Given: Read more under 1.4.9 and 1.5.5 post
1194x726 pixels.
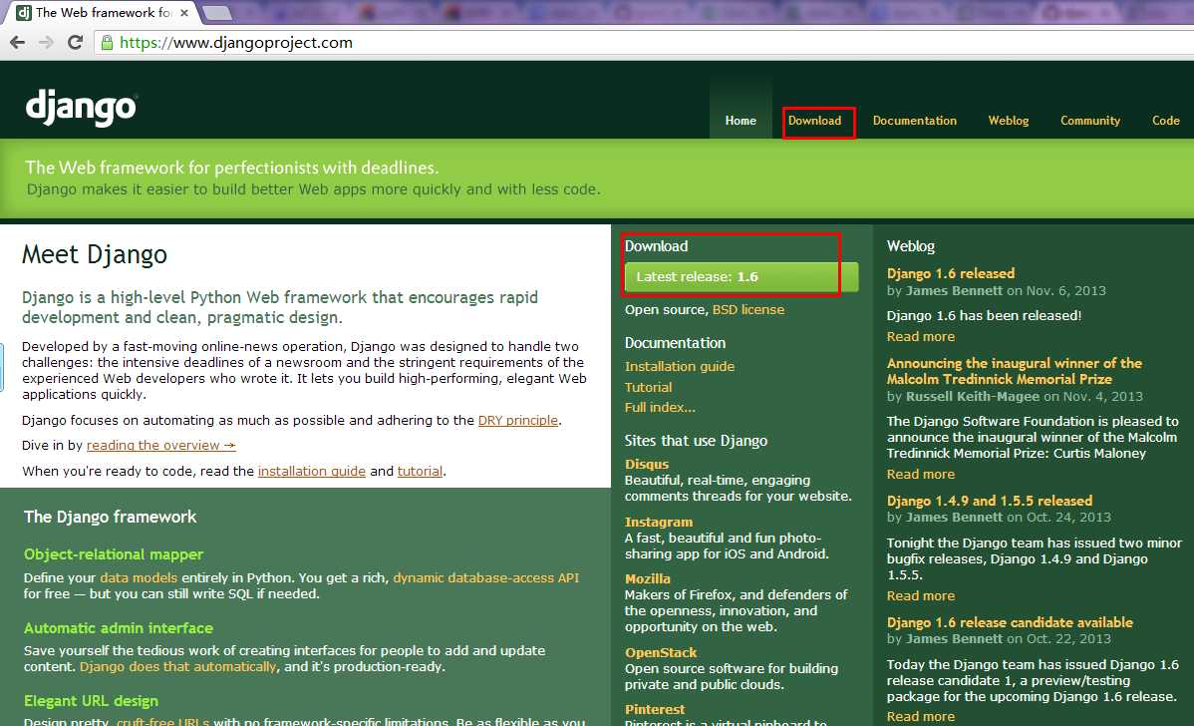Looking at the screenshot, I should [920, 595].
